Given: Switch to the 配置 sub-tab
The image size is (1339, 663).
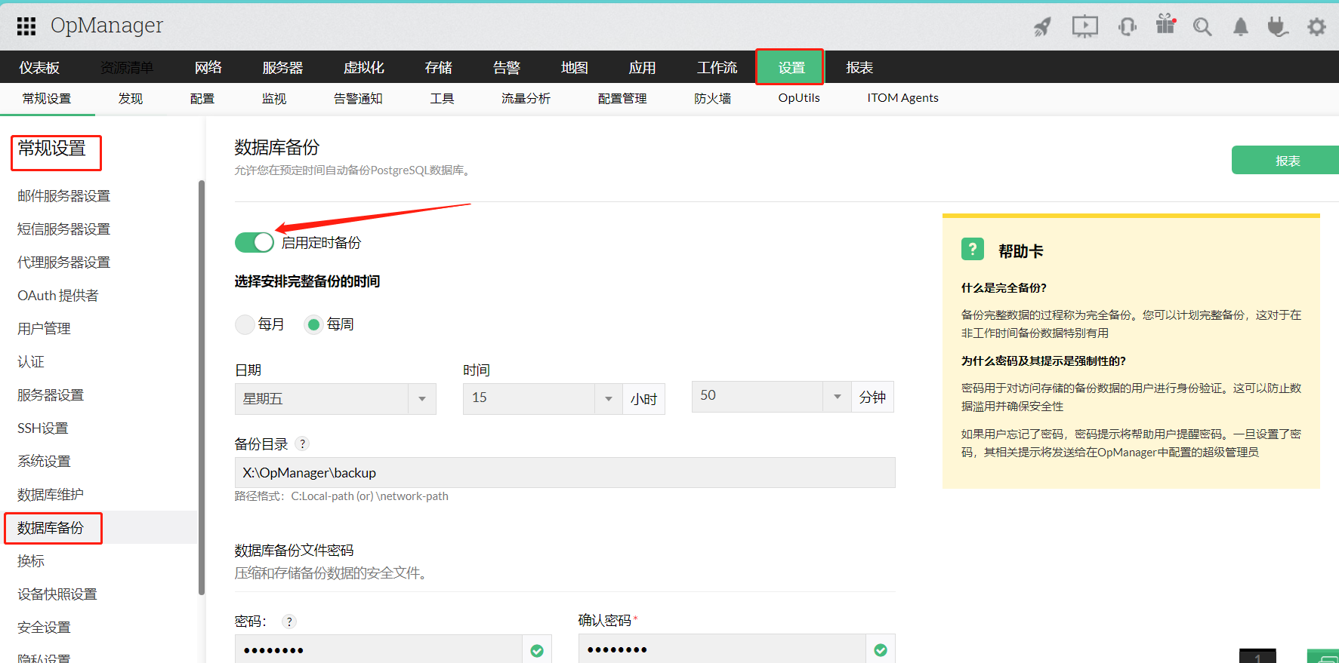Looking at the screenshot, I should 202,99.
